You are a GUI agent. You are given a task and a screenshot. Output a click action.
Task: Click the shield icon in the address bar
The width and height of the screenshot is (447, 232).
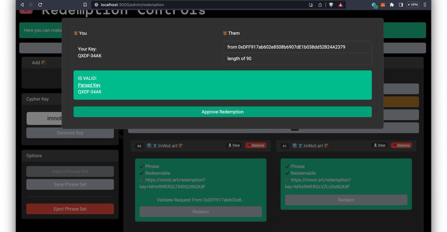click(331, 5)
